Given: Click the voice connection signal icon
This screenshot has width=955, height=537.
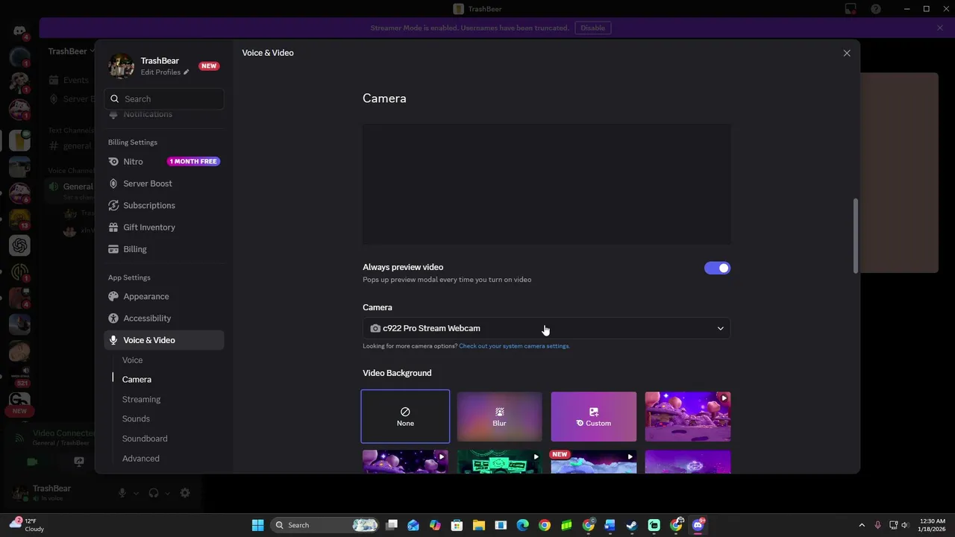Looking at the screenshot, I should click(19, 438).
